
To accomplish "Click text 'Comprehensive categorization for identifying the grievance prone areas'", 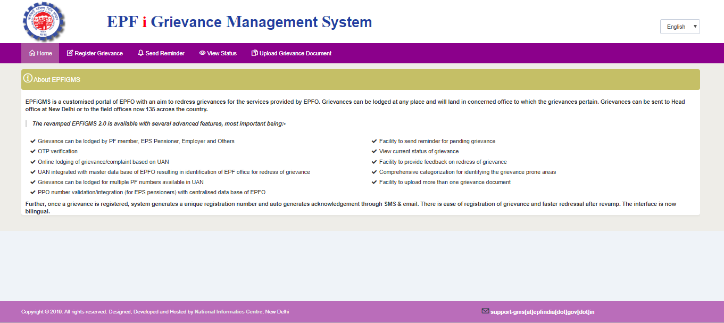I will (x=468, y=172).
